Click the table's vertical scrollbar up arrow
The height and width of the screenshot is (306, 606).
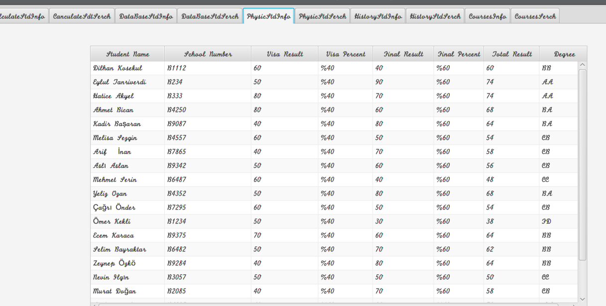(x=583, y=65)
